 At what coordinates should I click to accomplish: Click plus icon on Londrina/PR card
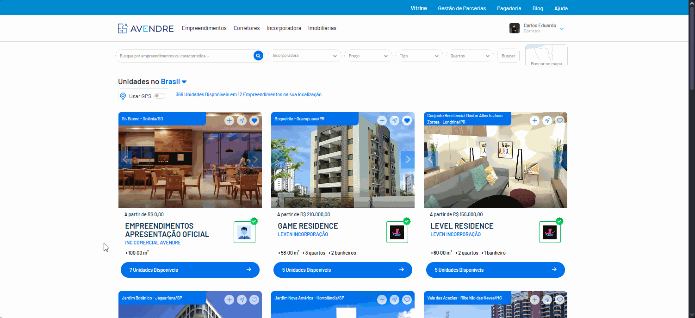tap(534, 120)
